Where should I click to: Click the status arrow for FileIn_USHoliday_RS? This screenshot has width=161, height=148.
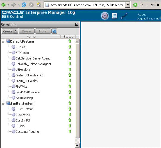pyautogui.click(x=70, y=75)
